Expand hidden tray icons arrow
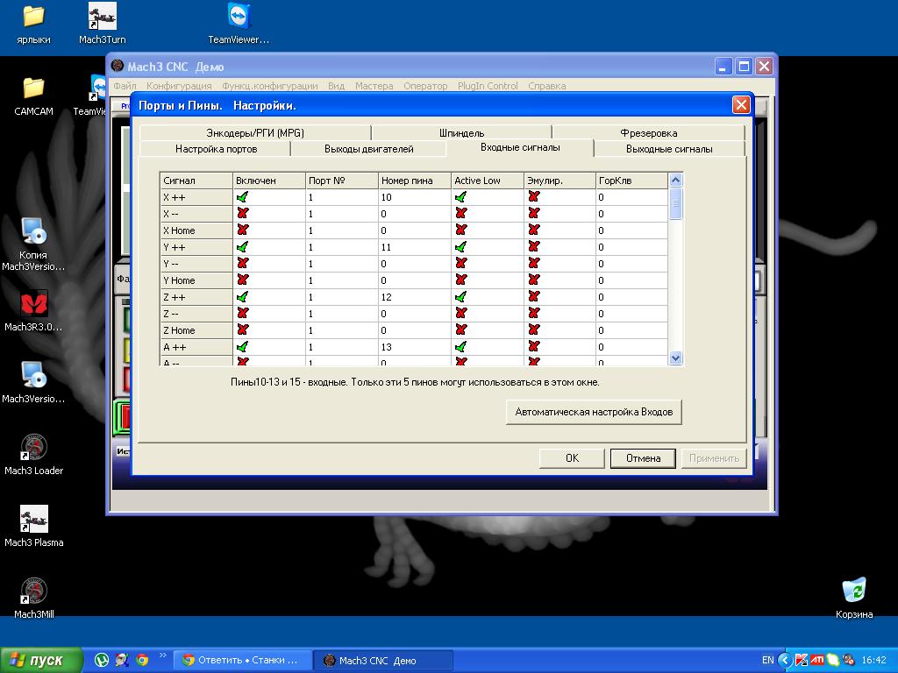 tap(785, 660)
